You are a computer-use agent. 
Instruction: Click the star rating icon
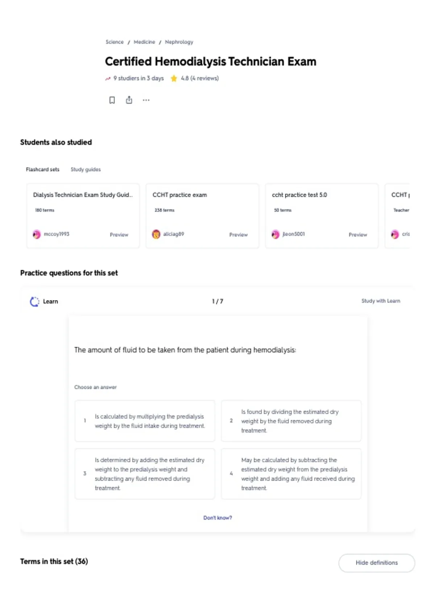click(174, 78)
